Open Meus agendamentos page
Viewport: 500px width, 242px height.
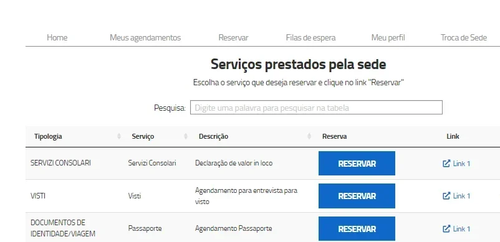click(x=145, y=37)
